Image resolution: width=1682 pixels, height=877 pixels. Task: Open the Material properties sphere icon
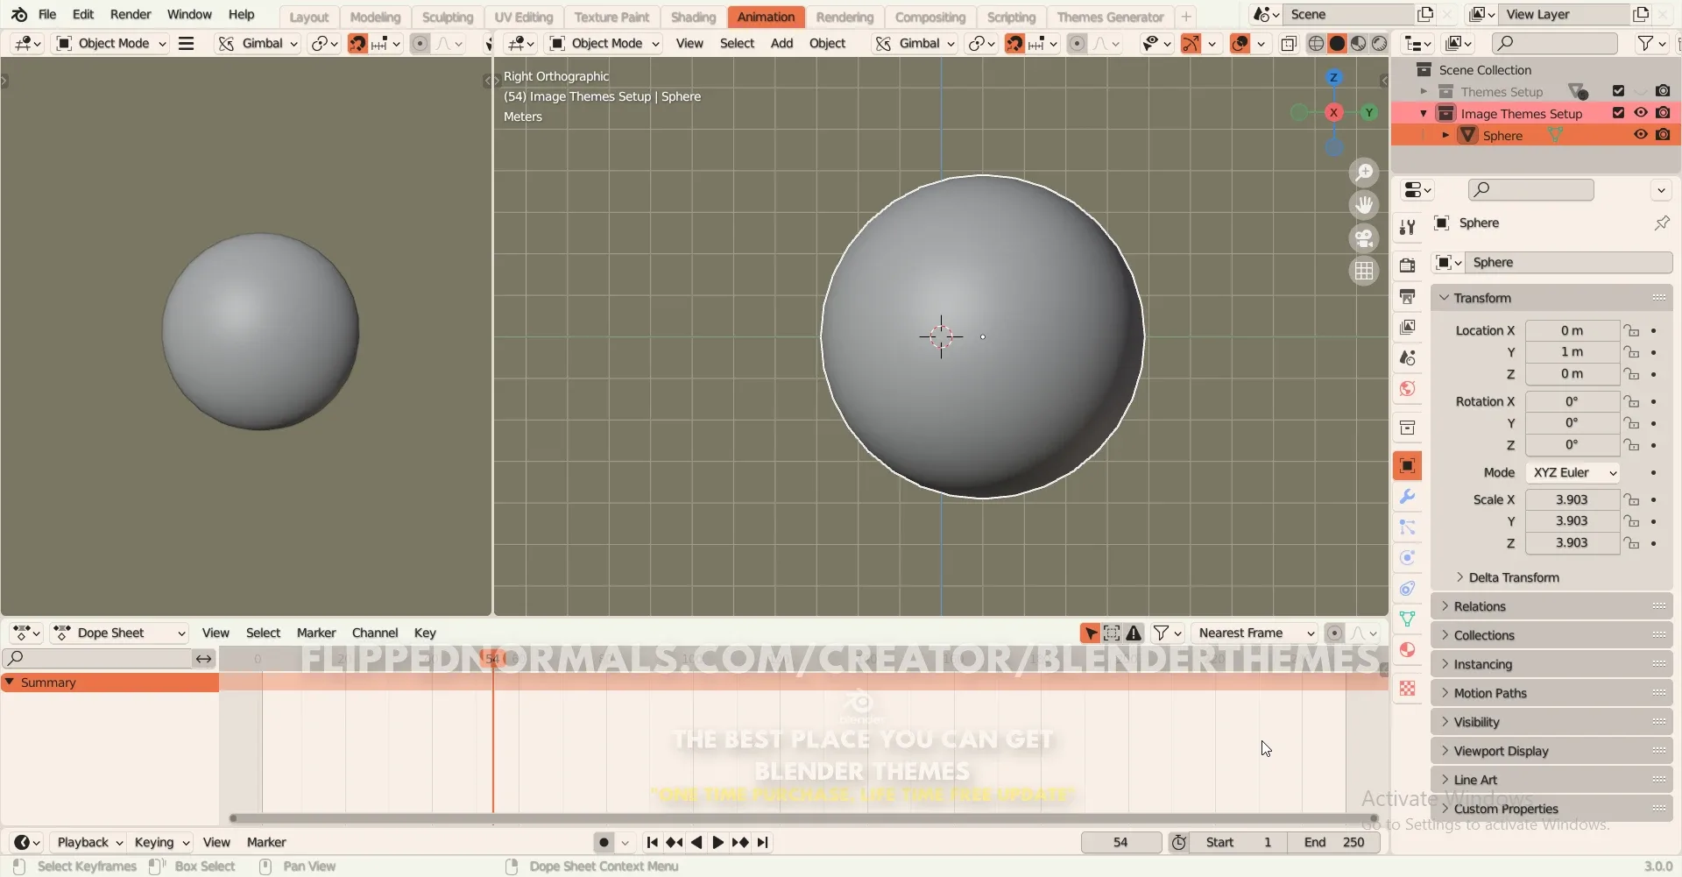[1409, 650]
